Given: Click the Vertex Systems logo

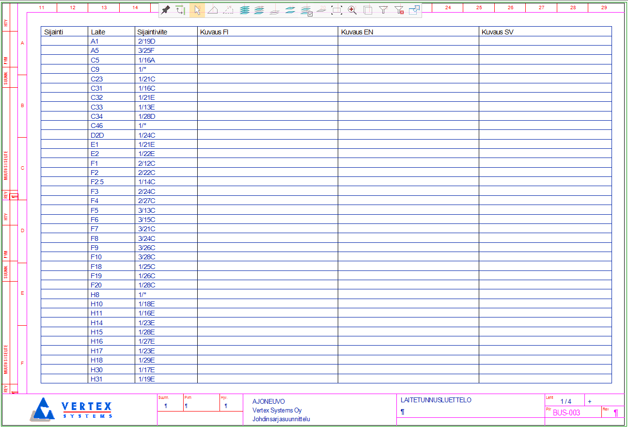Looking at the screenshot, I should (x=72, y=410).
